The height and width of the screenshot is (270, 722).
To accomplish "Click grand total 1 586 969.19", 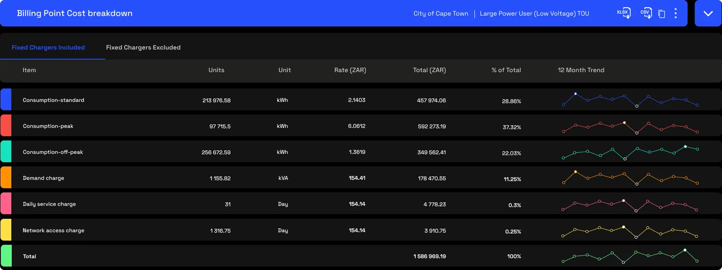I will 430,256.
